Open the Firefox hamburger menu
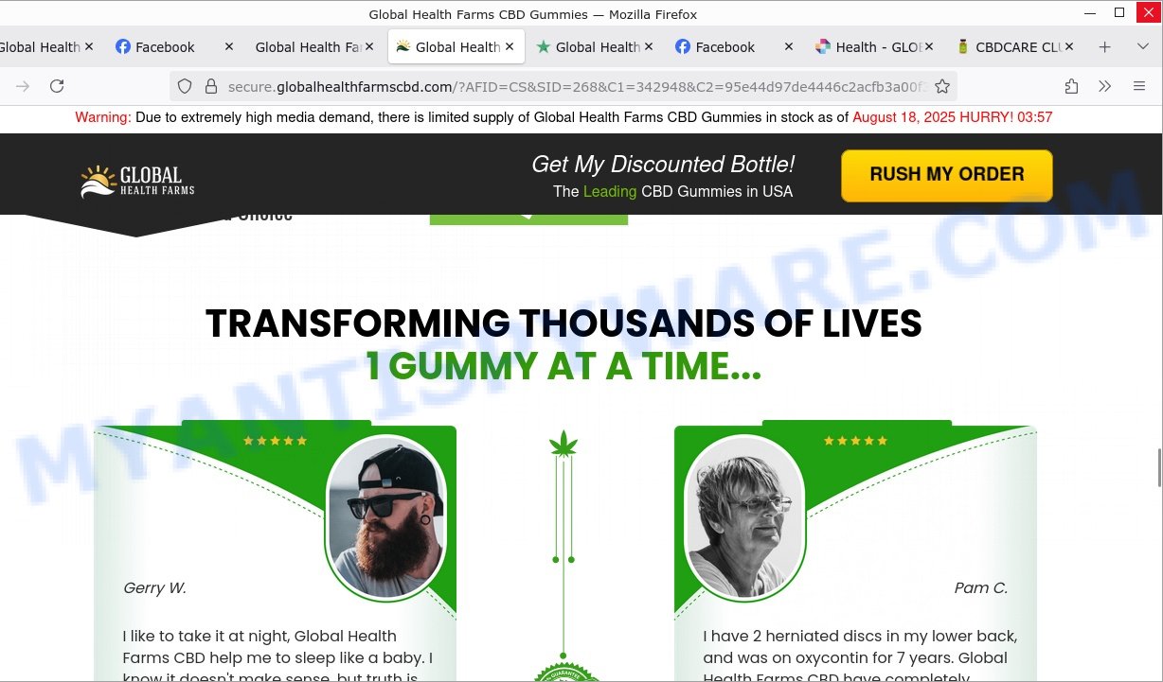The height and width of the screenshot is (682, 1163). [x=1139, y=86]
